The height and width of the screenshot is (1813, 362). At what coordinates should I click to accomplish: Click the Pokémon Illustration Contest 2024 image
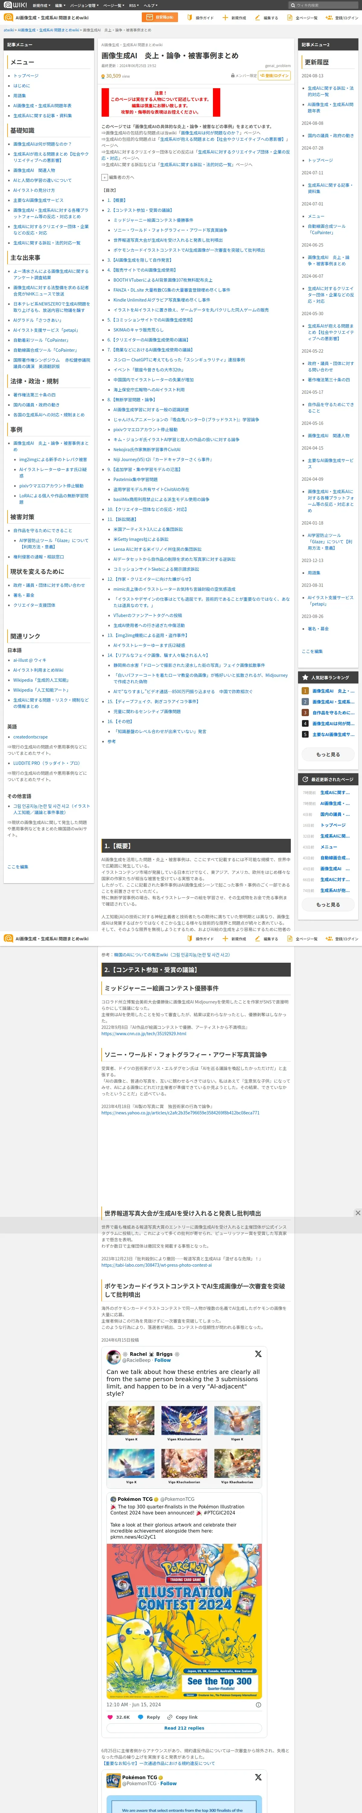184,1621
